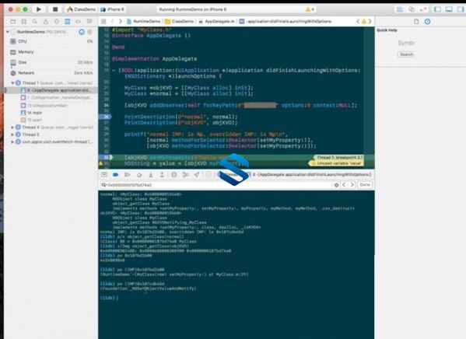Open the File inspector icon
Viewport: 466px width, 339px height.
pos(416,22)
